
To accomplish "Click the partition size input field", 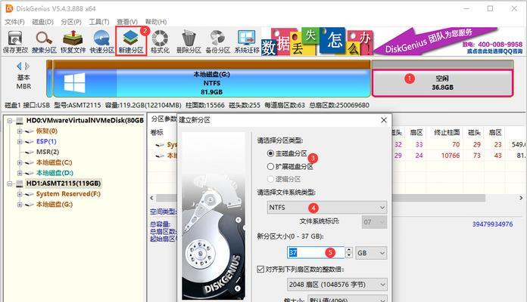I will tap(316, 253).
